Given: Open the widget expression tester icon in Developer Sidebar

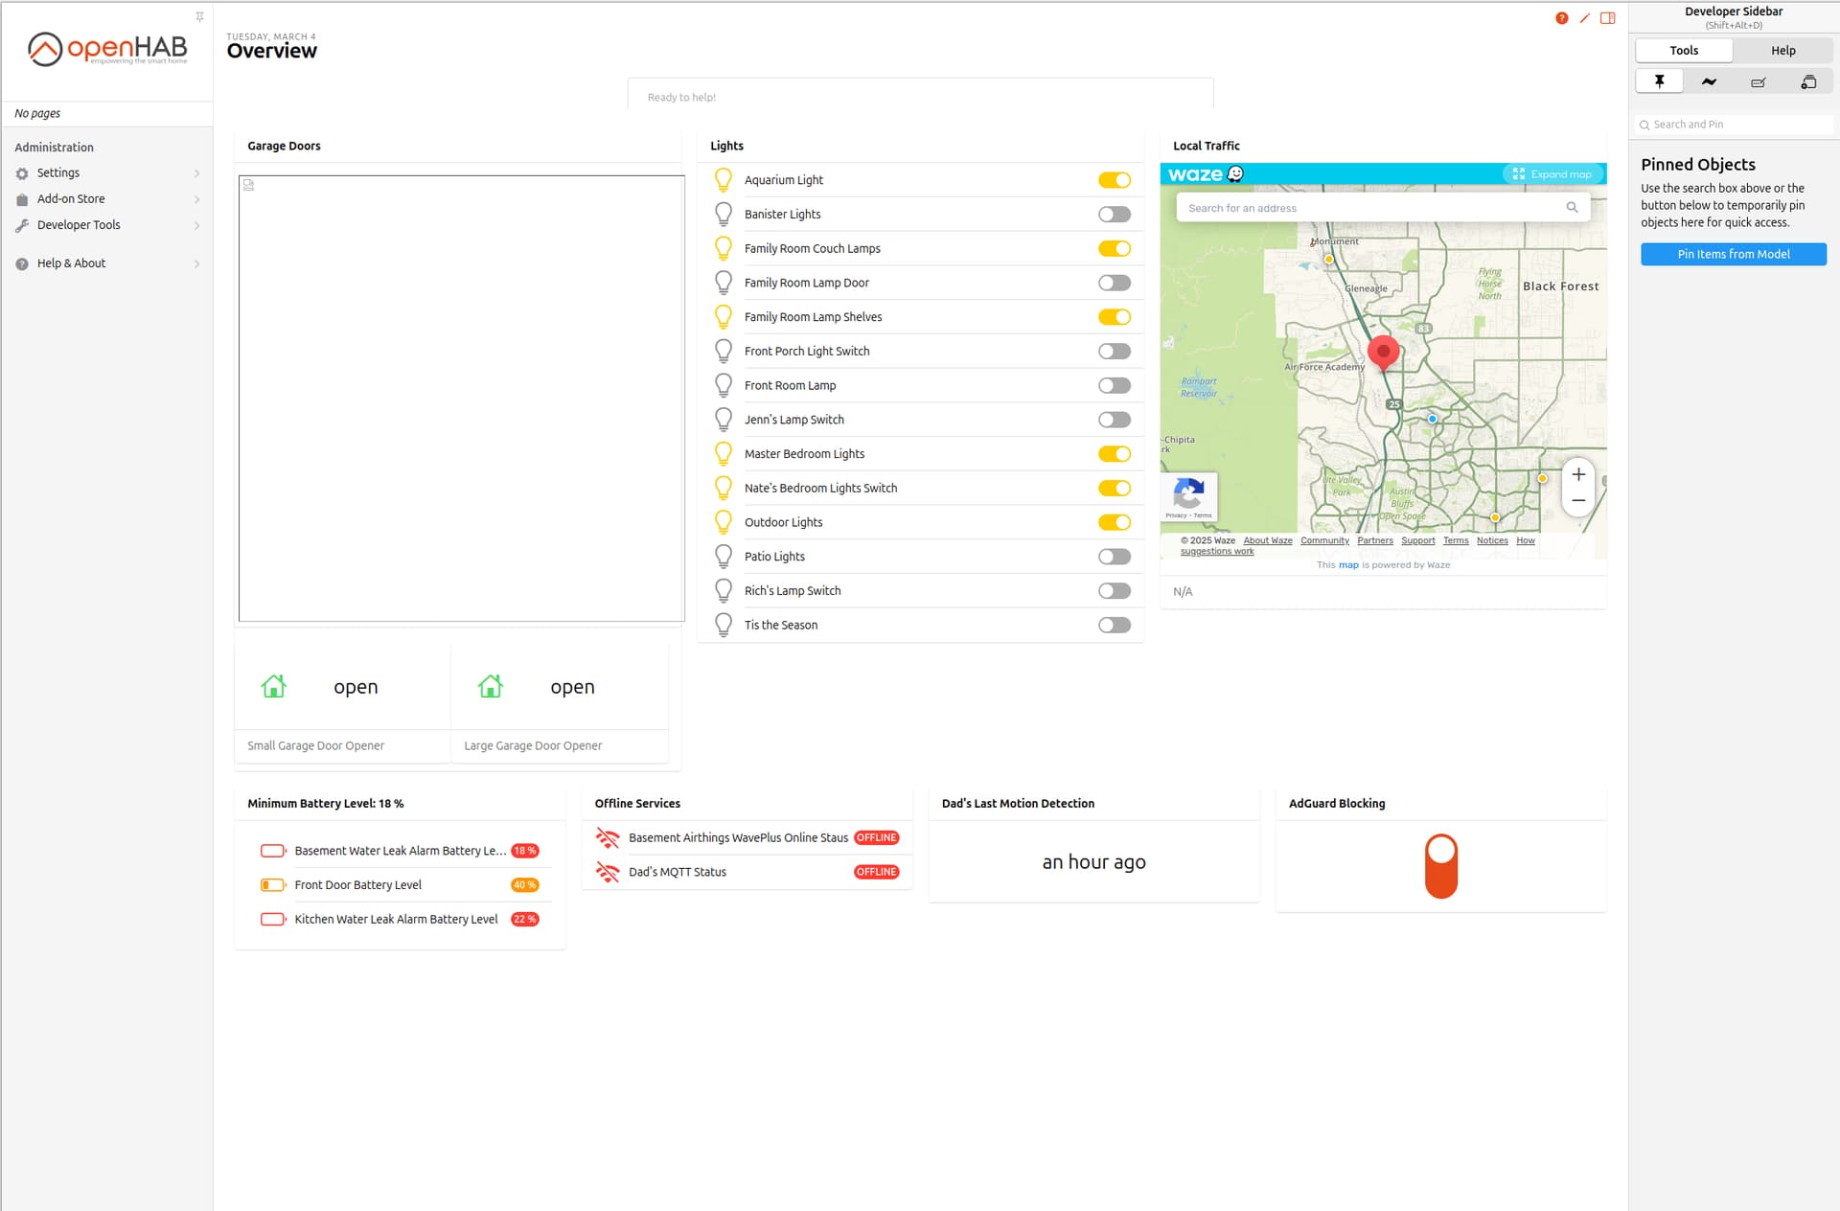Looking at the screenshot, I should pyautogui.click(x=1759, y=81).
